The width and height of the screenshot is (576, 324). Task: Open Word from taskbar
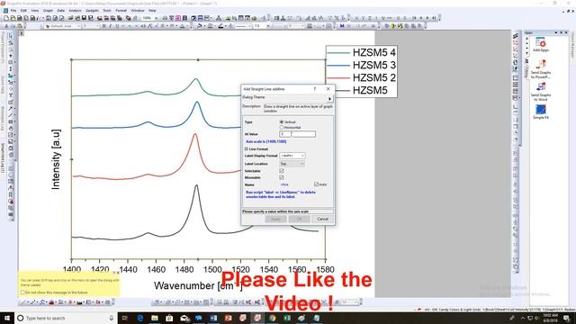[x=213, y=318]
